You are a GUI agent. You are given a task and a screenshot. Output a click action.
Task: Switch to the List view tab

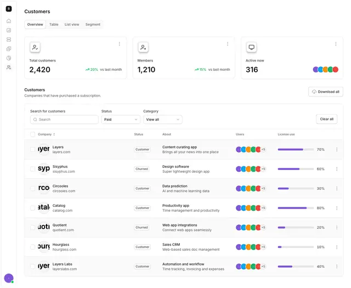point(72,24)
